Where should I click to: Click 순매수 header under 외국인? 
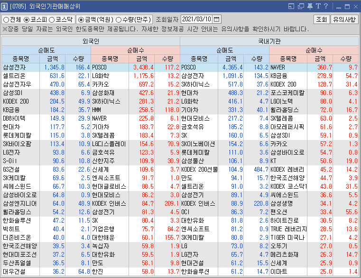pyautogui.click(x=135, y=50)
